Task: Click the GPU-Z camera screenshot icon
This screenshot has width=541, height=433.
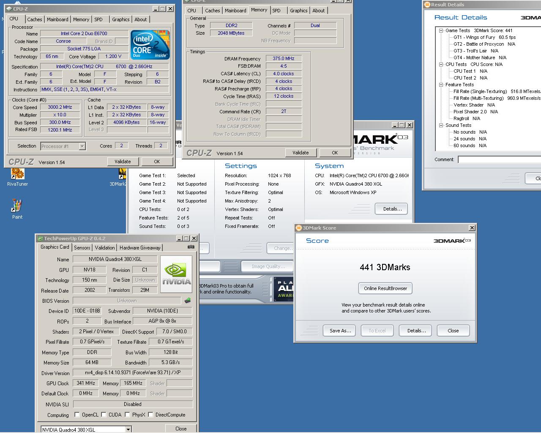Action: 191,247
